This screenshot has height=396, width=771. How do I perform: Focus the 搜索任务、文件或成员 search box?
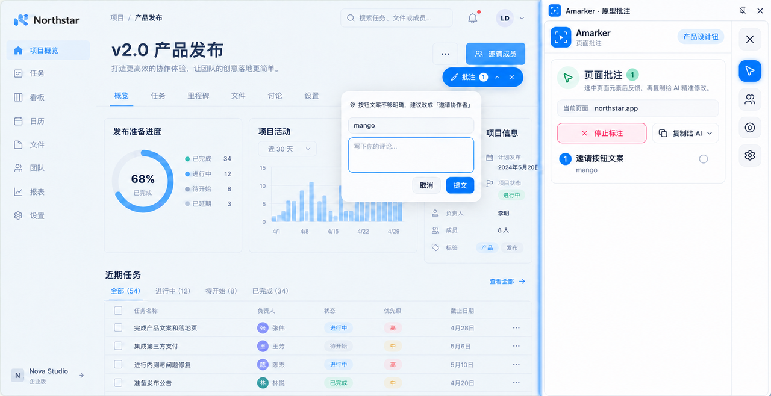[x=396, y=18]
